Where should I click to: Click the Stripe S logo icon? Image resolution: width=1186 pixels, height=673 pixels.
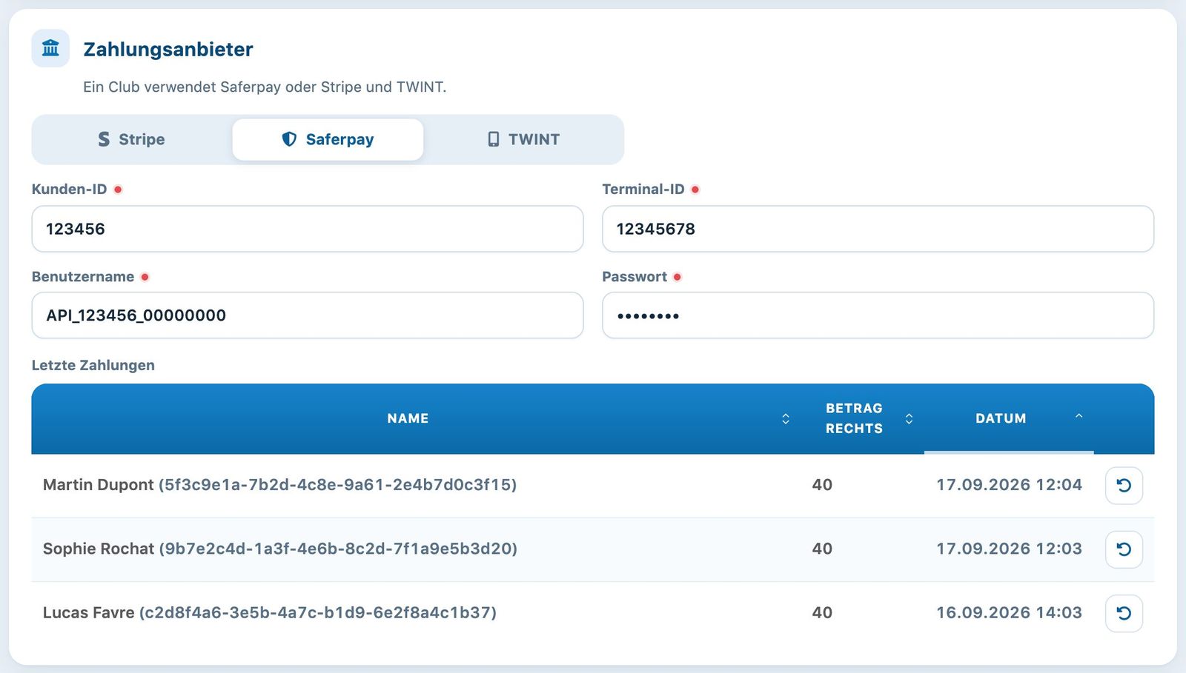point(104,139)
